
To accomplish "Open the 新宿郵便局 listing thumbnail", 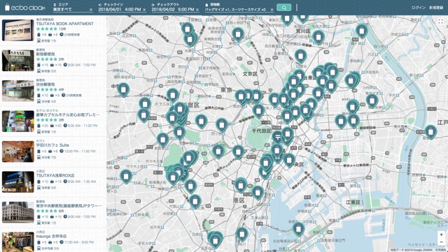I will (18, 61).
